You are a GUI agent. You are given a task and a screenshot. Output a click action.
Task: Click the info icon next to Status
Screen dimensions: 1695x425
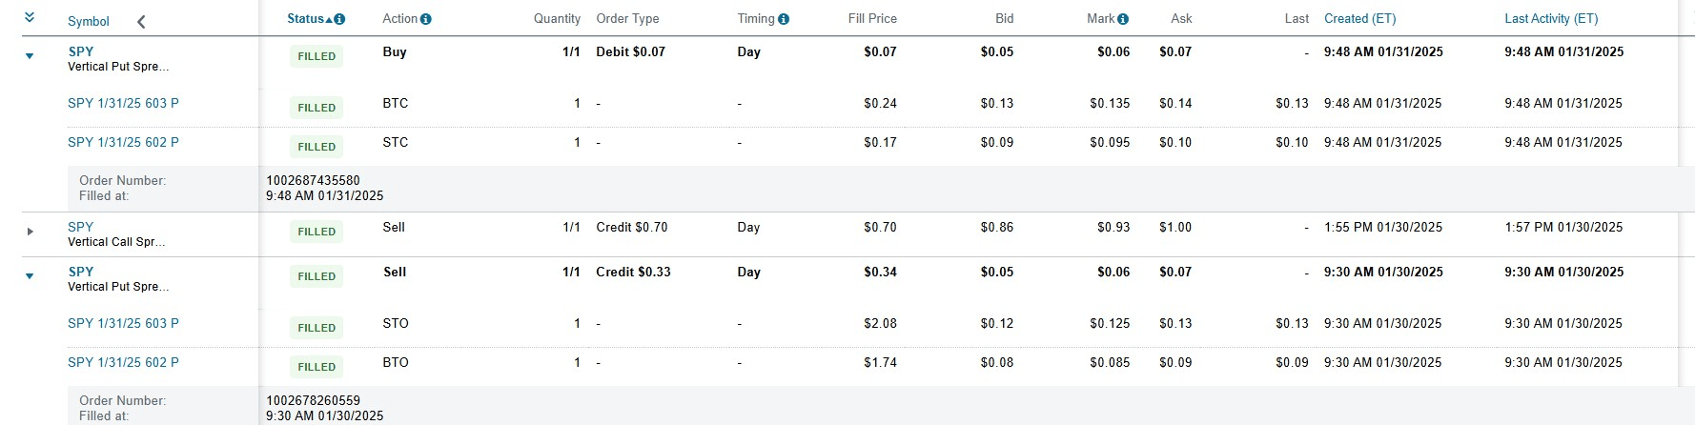[340, 19]
